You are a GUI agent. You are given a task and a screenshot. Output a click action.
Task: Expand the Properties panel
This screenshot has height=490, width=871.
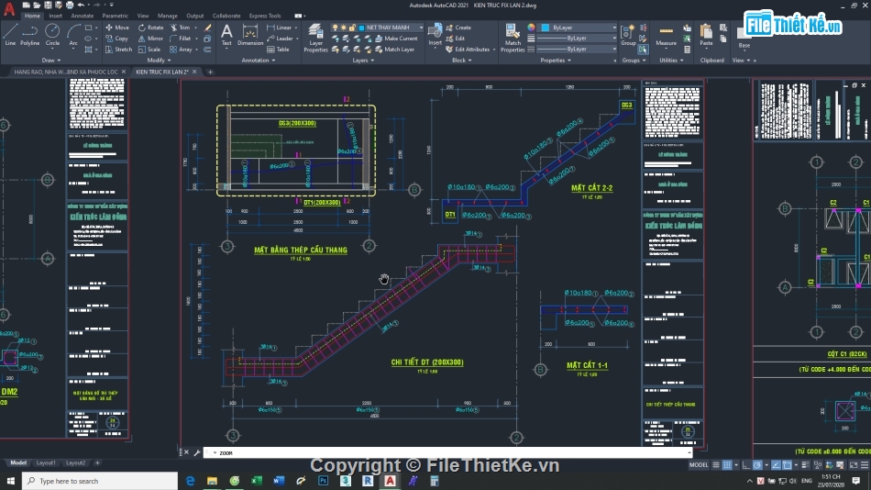(x=556, y=60)
